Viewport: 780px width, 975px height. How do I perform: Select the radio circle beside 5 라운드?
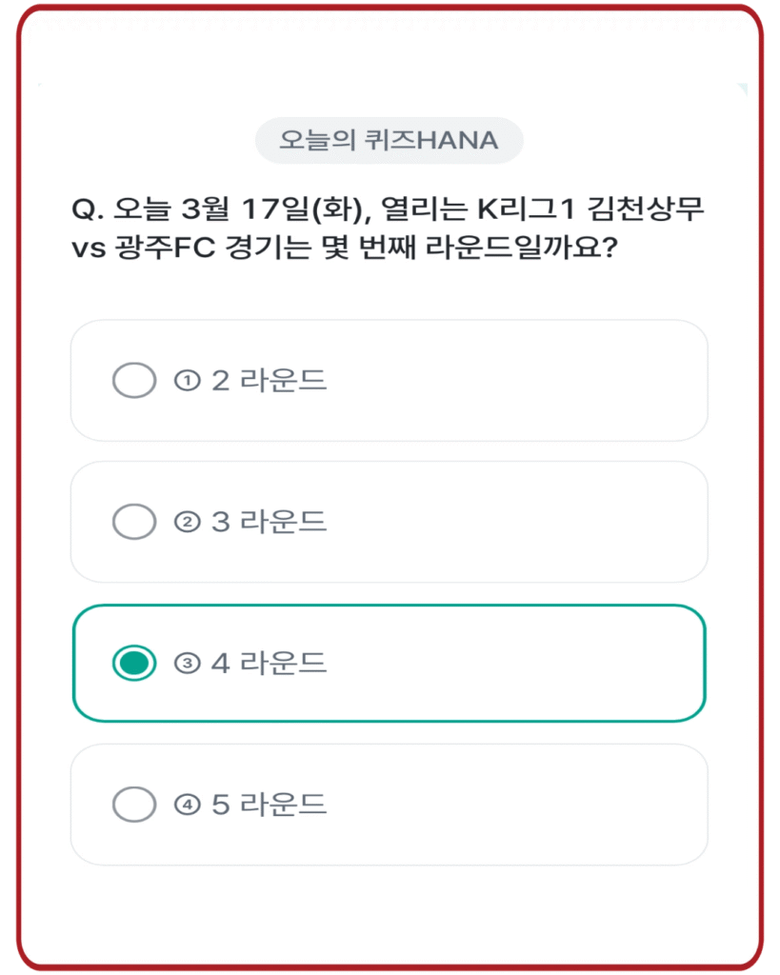[x=132, y=804]
